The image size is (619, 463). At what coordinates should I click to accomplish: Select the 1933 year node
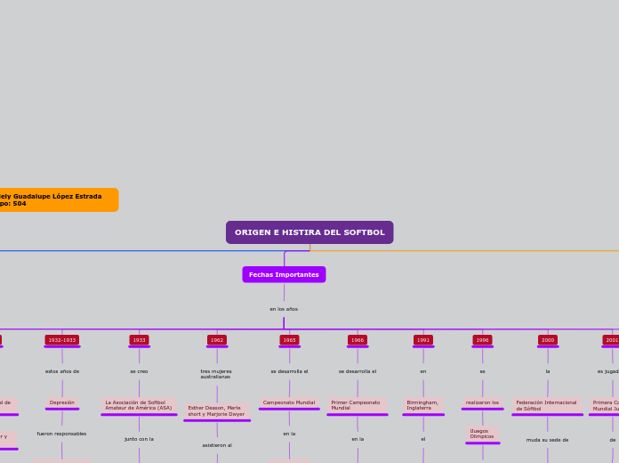pyautogui.click(x=139, y=340)
